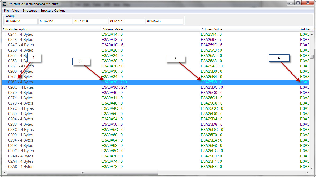Select the 02A8 - 4 Bytes row
The height and width of the screenshot is (177, 316).
point(21,167)
